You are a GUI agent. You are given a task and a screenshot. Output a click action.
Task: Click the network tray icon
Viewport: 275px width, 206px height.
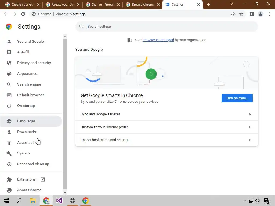click(x=251, y=201)
